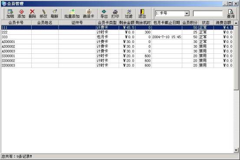
Task: Open the 过滤 filter tool
Action: pyautogui.click(x=129, y=13)
